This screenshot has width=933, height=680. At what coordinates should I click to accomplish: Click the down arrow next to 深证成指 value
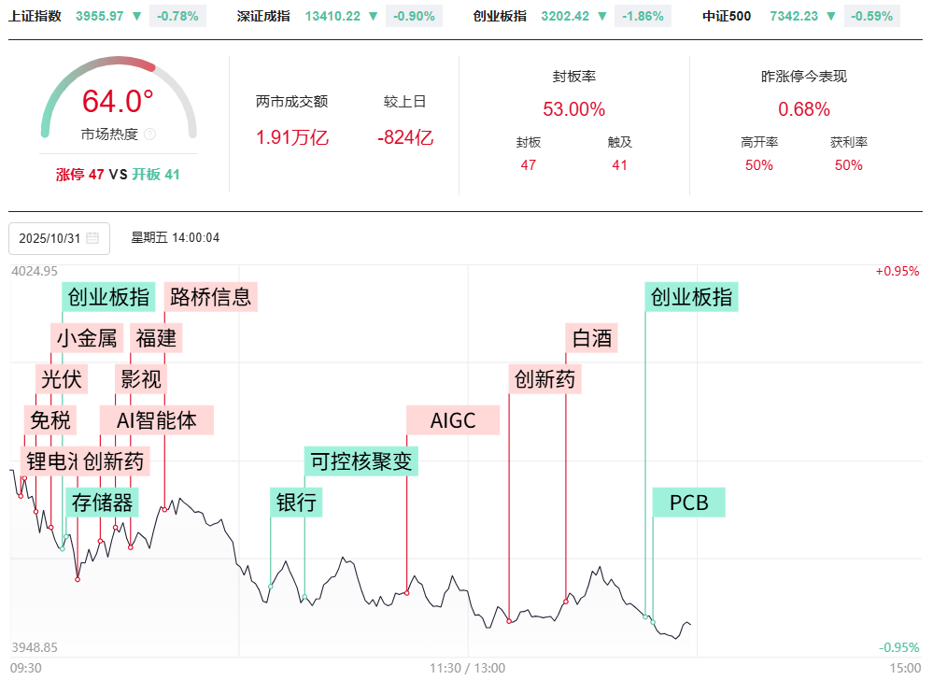(374, 16)
